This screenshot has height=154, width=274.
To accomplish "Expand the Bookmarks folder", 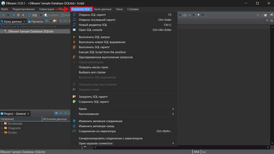I will coord(2,124).
